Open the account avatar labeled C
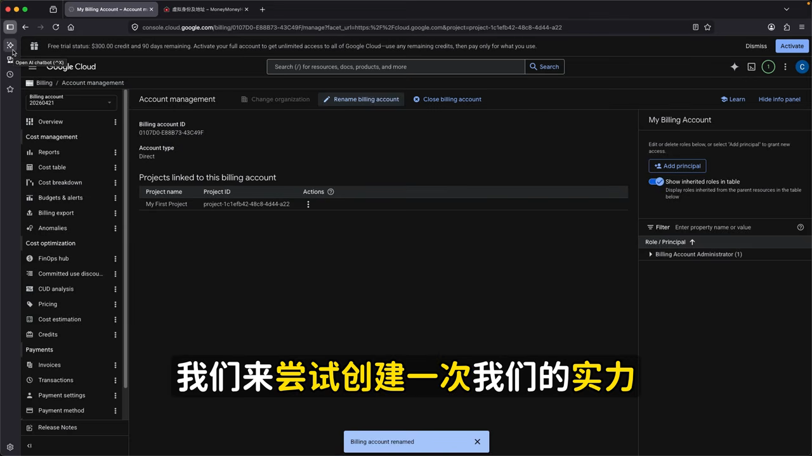812x456 pixels. (x=802, y=66)
